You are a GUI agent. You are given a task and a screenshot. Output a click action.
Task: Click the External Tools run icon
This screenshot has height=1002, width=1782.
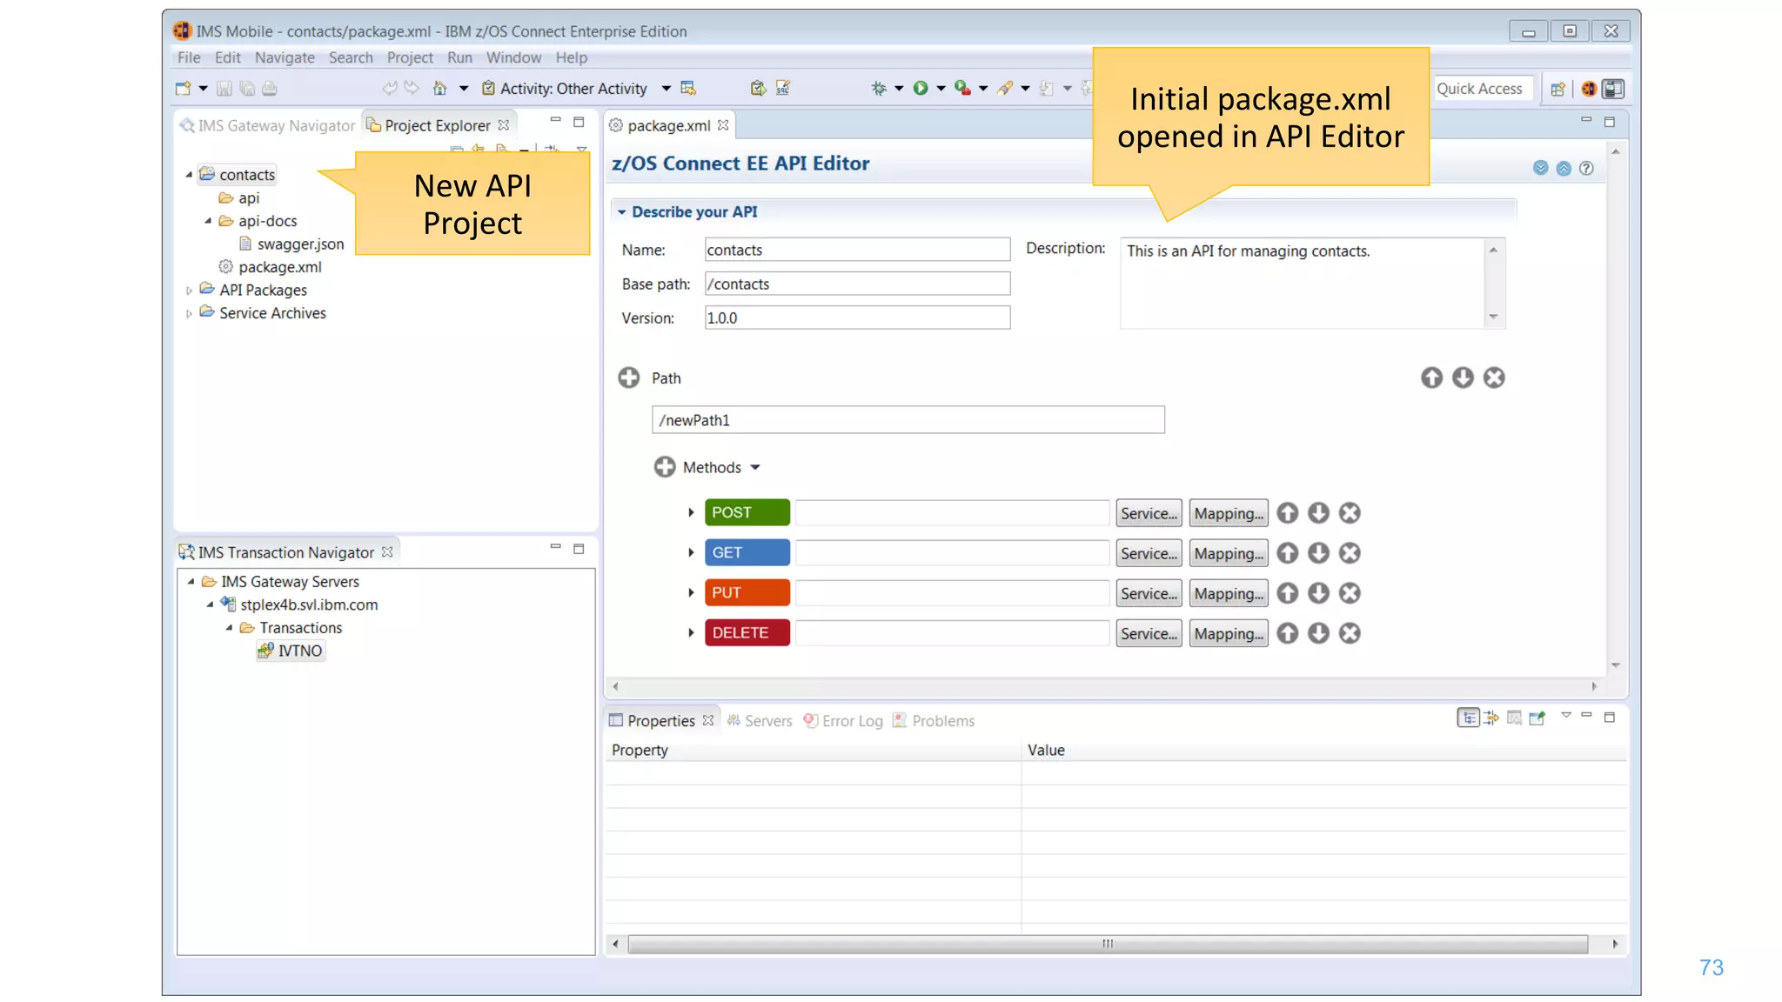click(x=962, y=88)
